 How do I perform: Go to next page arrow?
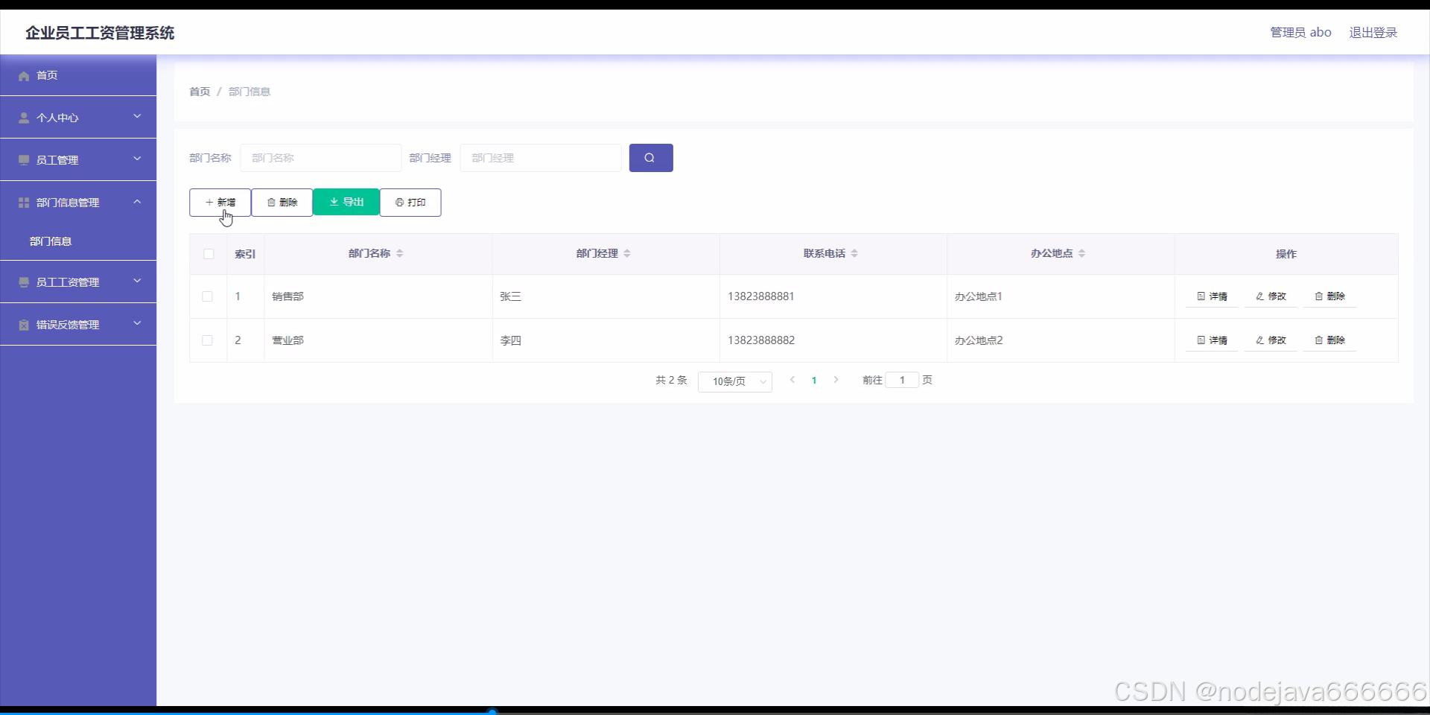point(836,380)
